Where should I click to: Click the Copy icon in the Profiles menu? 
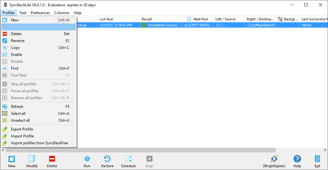pyautogui.click(x=5, y=48)
